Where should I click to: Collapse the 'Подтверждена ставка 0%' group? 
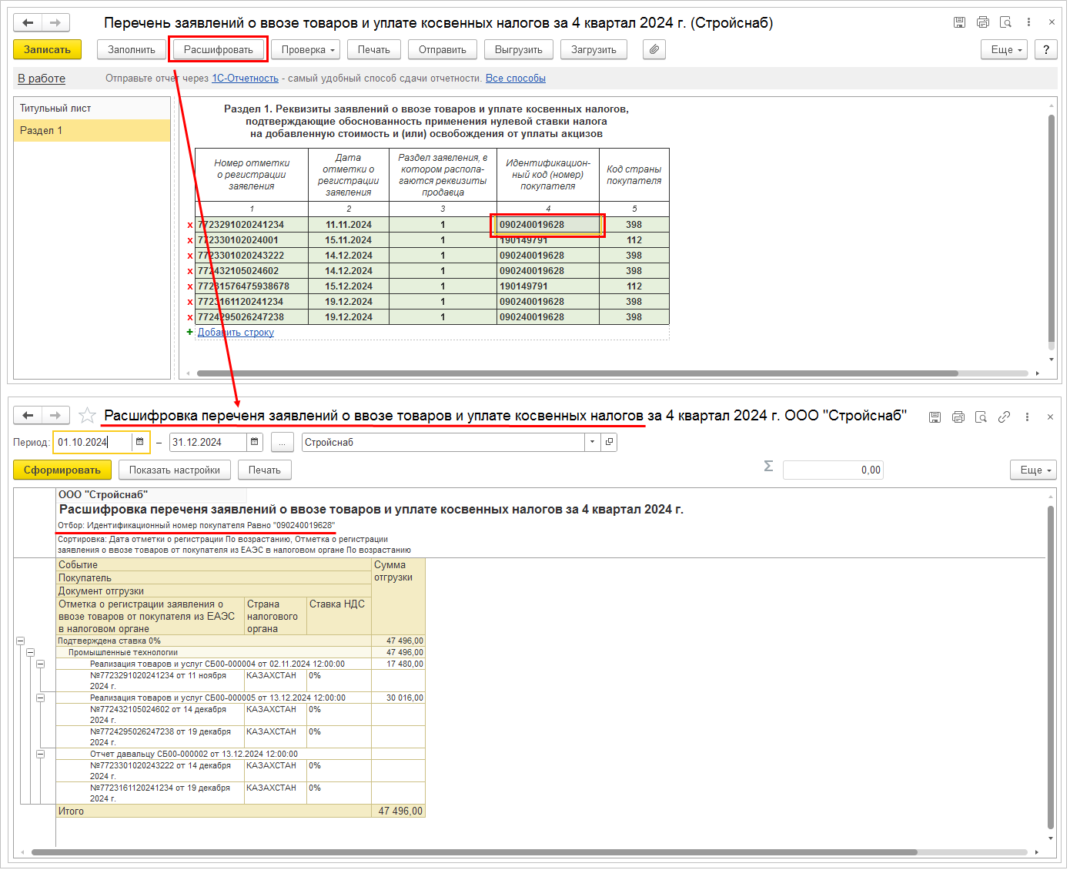[21, 641]
